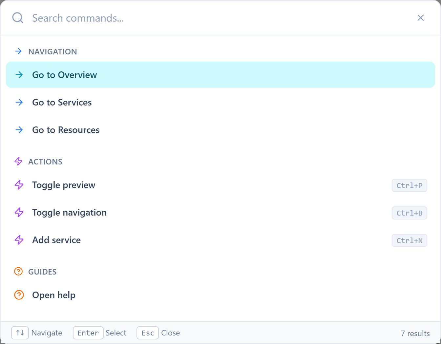Run the Toggle preview action
This screenshot has width=441, height=344.
(x=63, y=185)
